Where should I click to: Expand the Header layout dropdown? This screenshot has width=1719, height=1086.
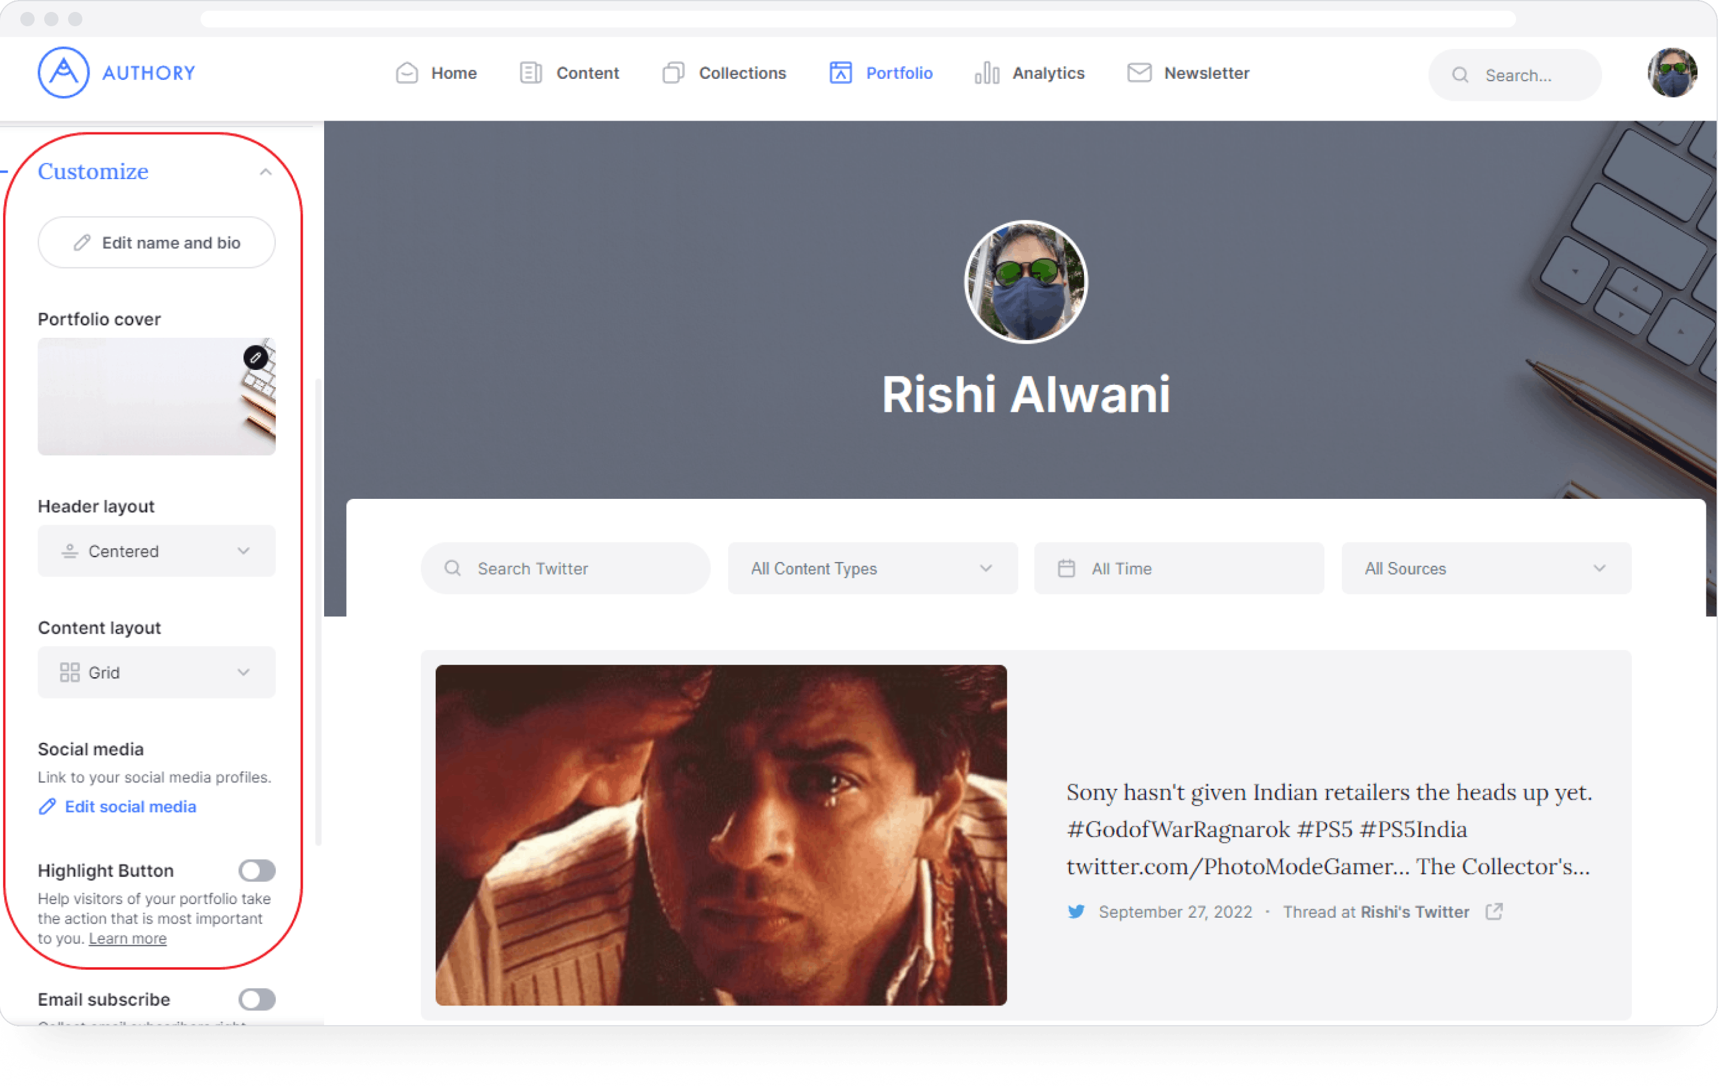point(156,551)
